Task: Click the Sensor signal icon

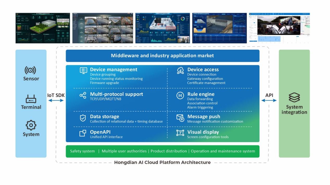Action: coord(30,70)
